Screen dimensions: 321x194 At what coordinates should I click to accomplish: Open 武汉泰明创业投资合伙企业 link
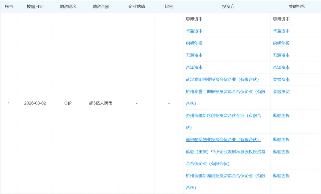[223, 80]
